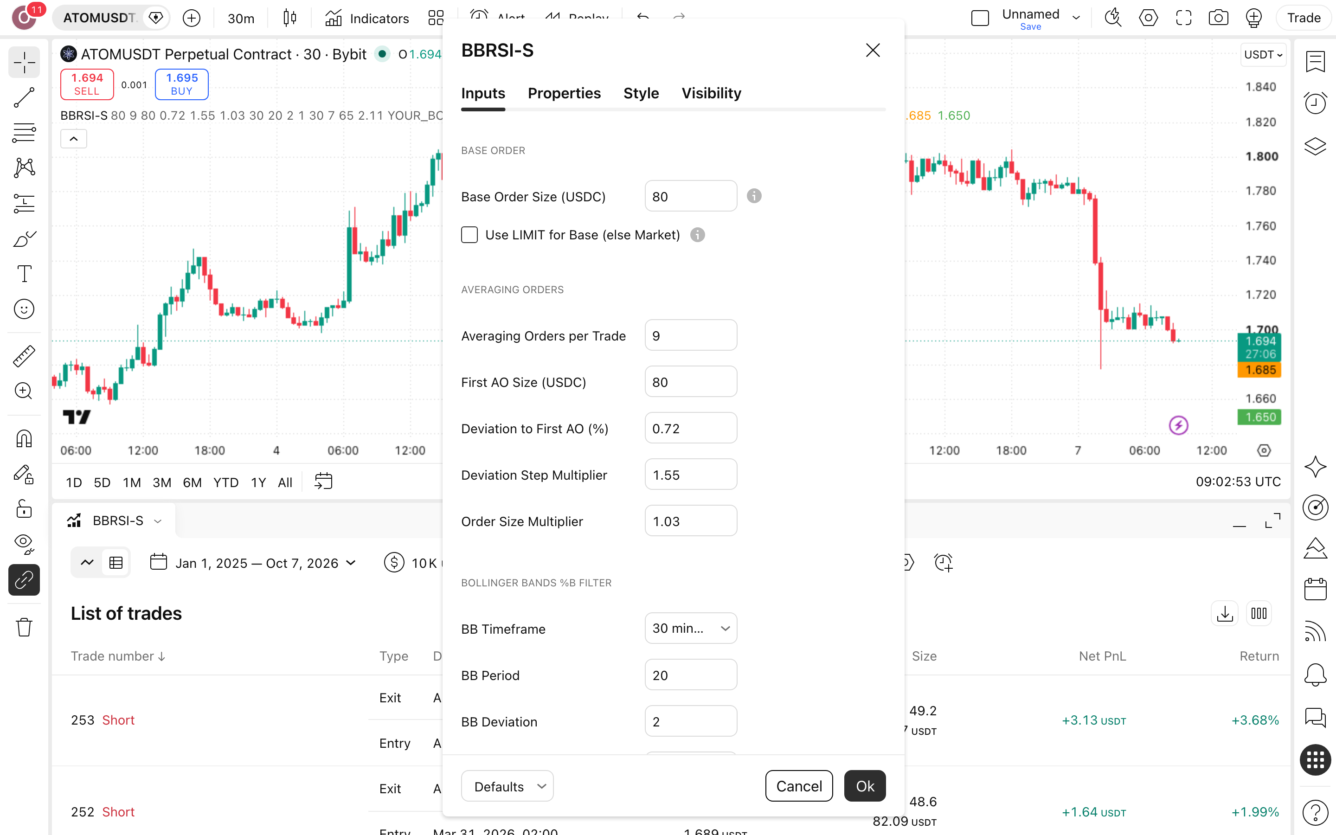Download the list of trades

coord(1225,614)
